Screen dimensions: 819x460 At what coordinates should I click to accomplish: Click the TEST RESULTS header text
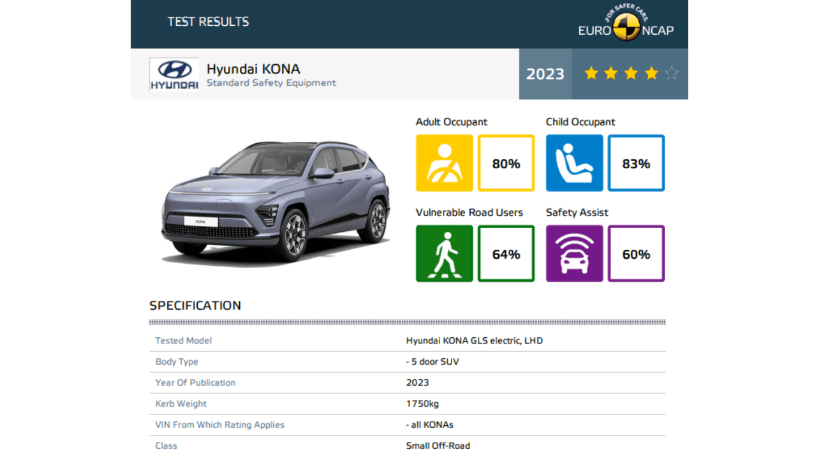coord(208,22)
